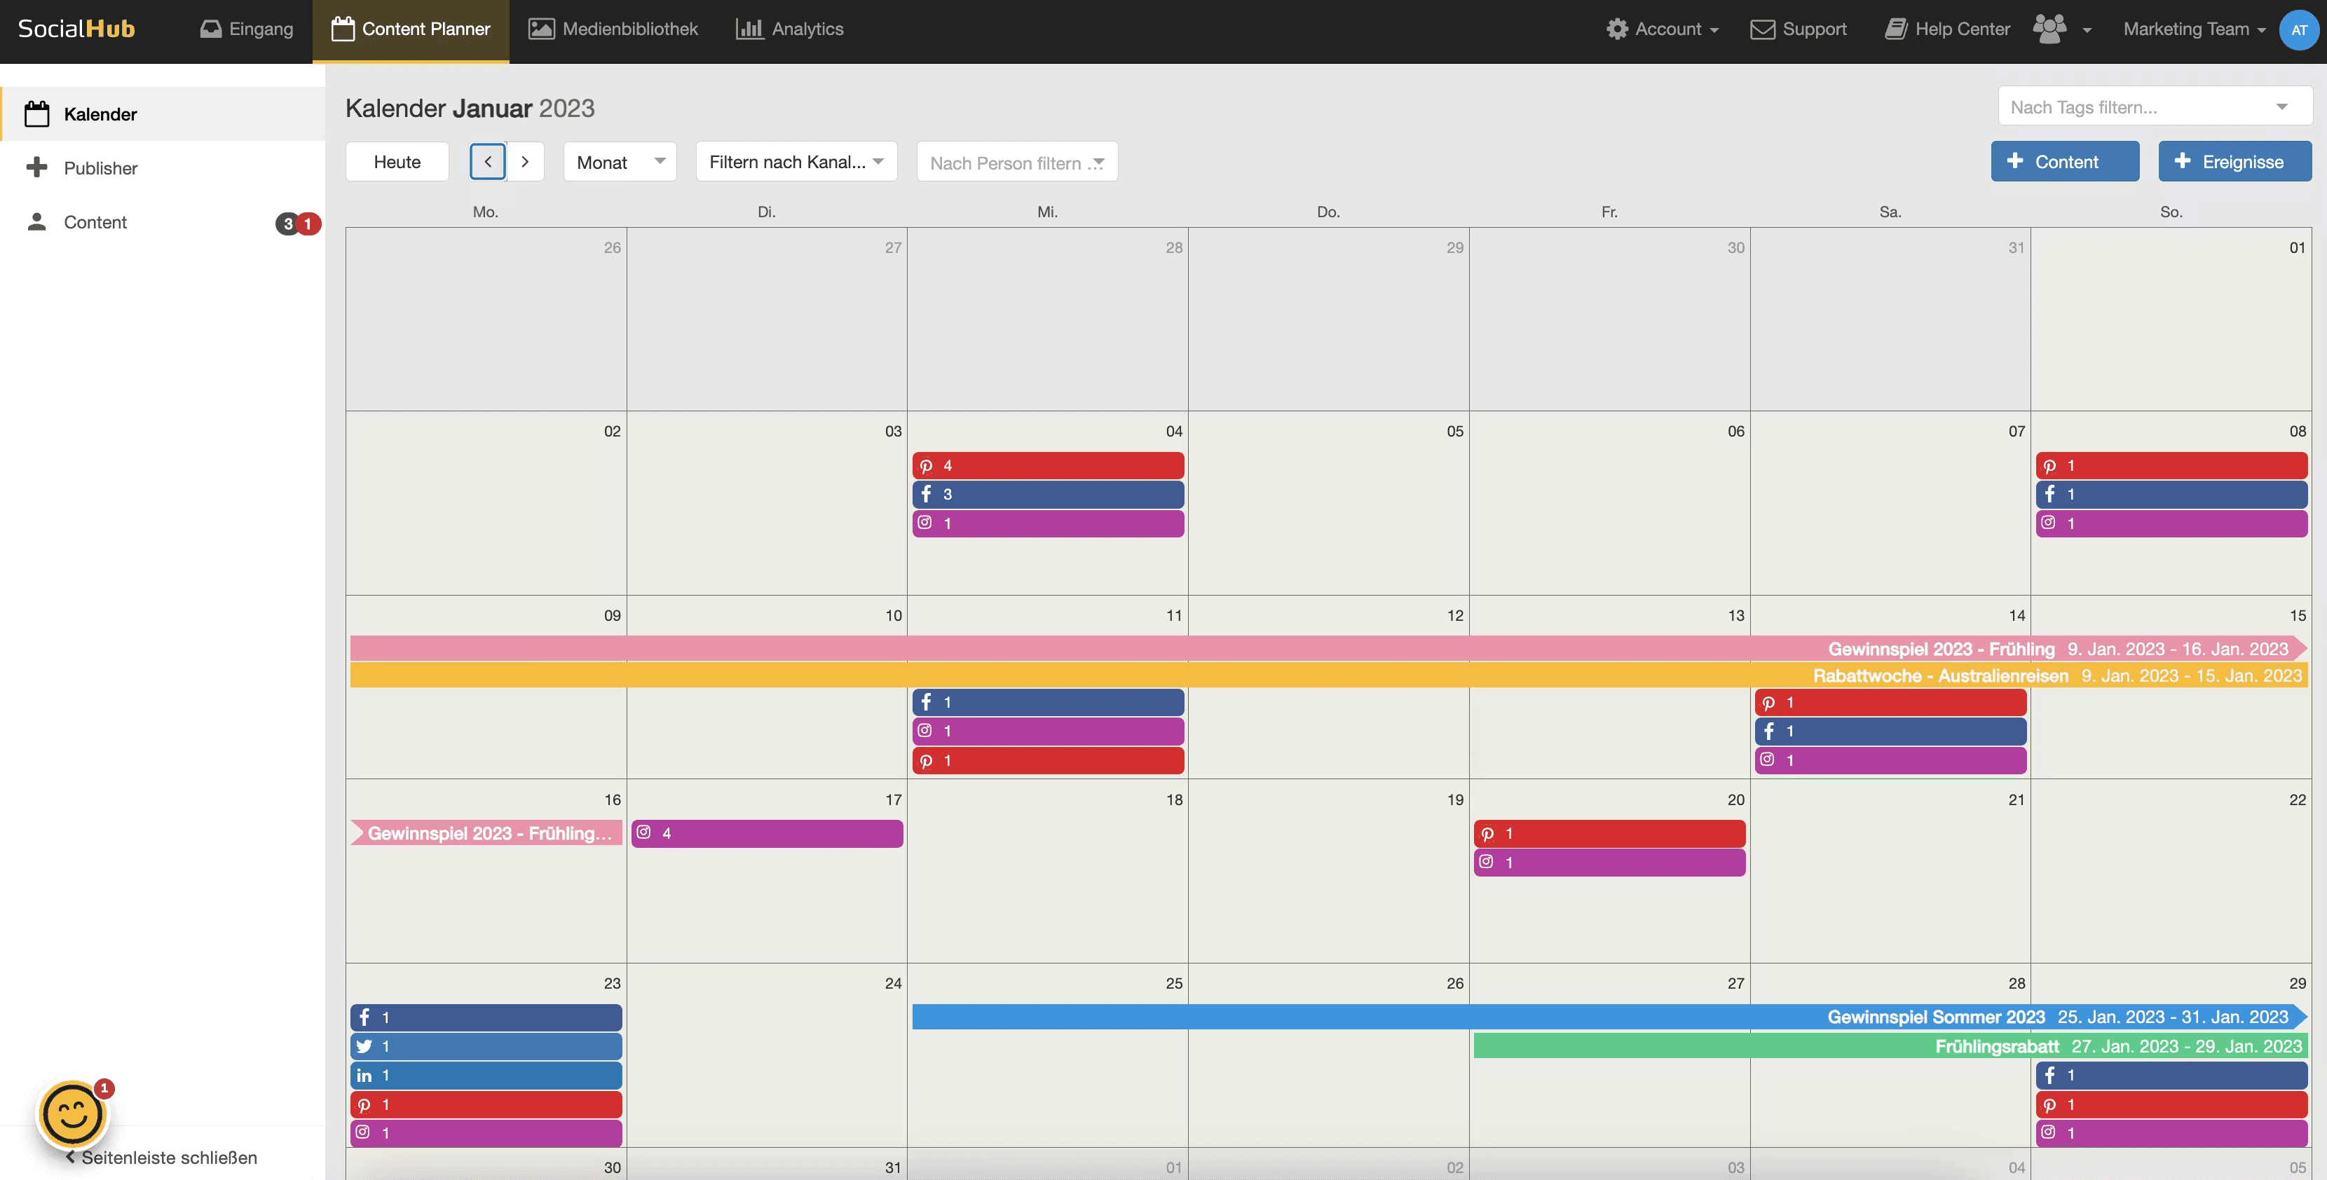Open Instagram posts on January 17
Image resolution: width=2327 pixels, height=1180 pixels.
click(x=767, y=833)
